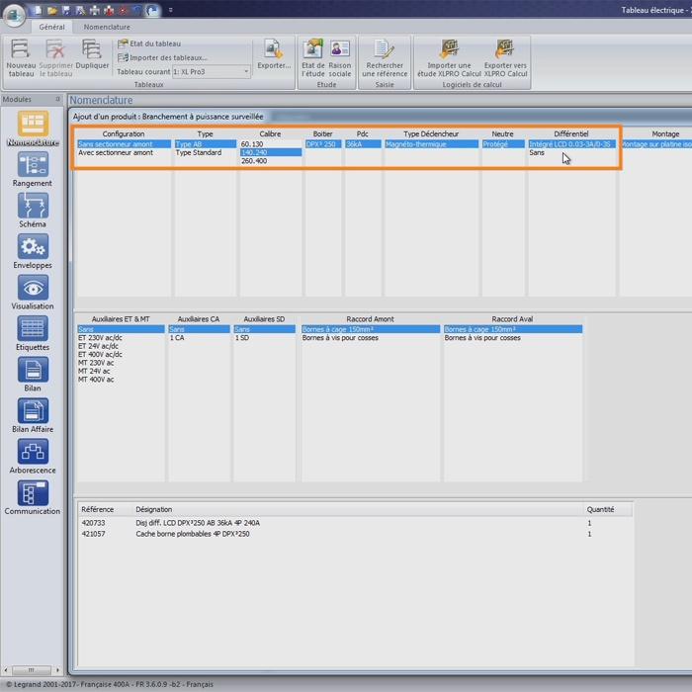The image size is (692, 692).
Task: Pin the Modules panel
Action: tap(57, 99)
